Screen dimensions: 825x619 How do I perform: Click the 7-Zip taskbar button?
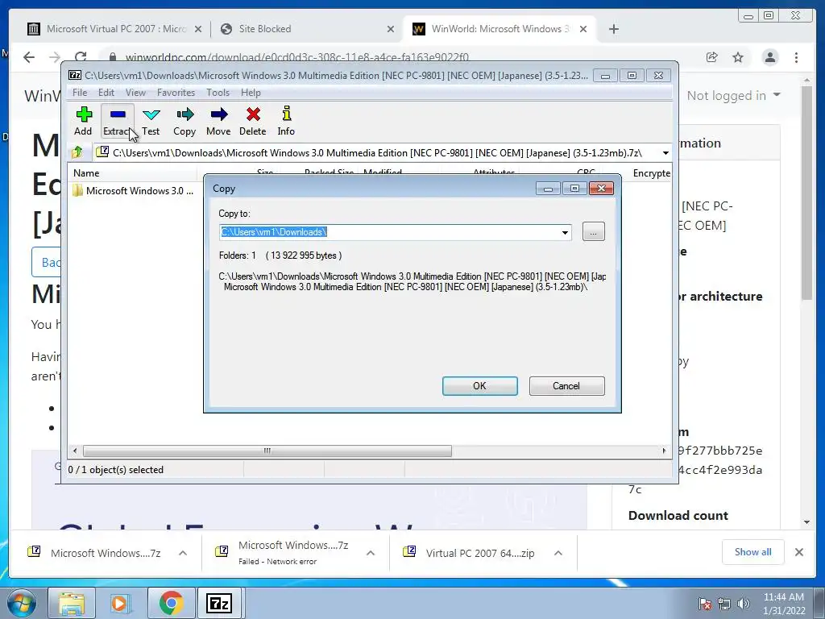(220, 603)
